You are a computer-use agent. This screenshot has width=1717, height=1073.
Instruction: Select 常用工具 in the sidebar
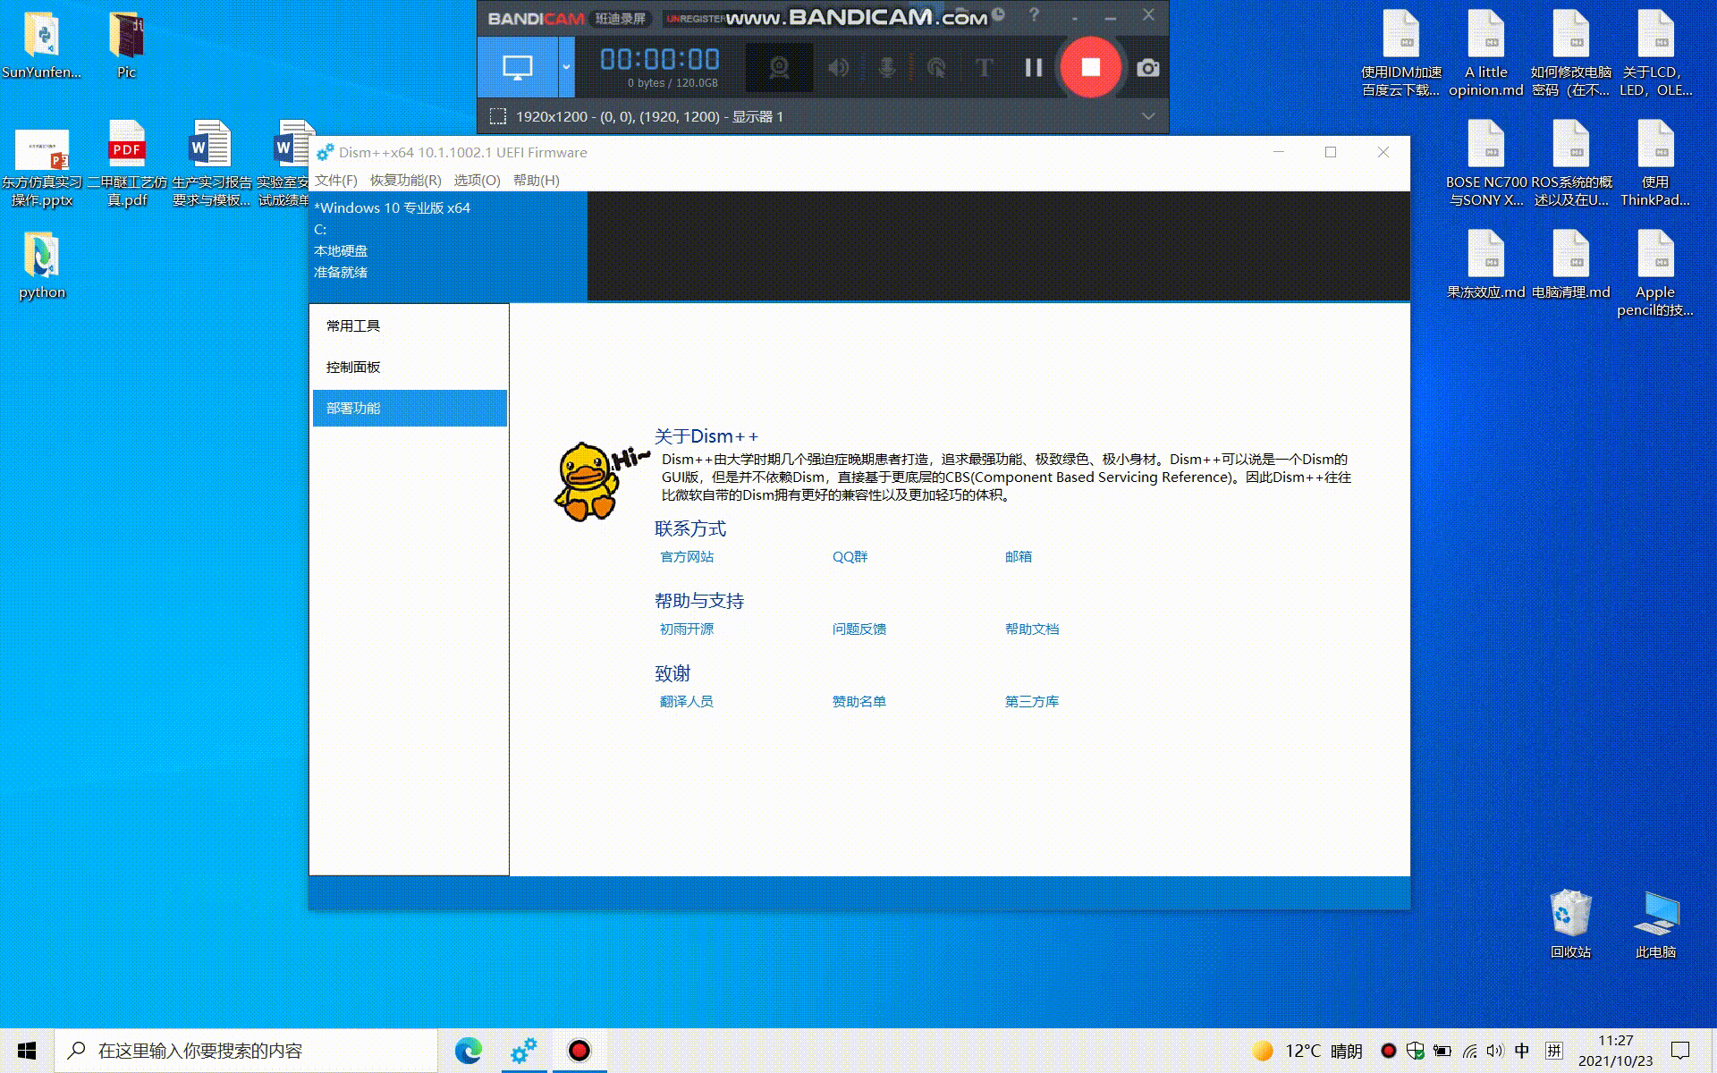click(x=353, y=325)
